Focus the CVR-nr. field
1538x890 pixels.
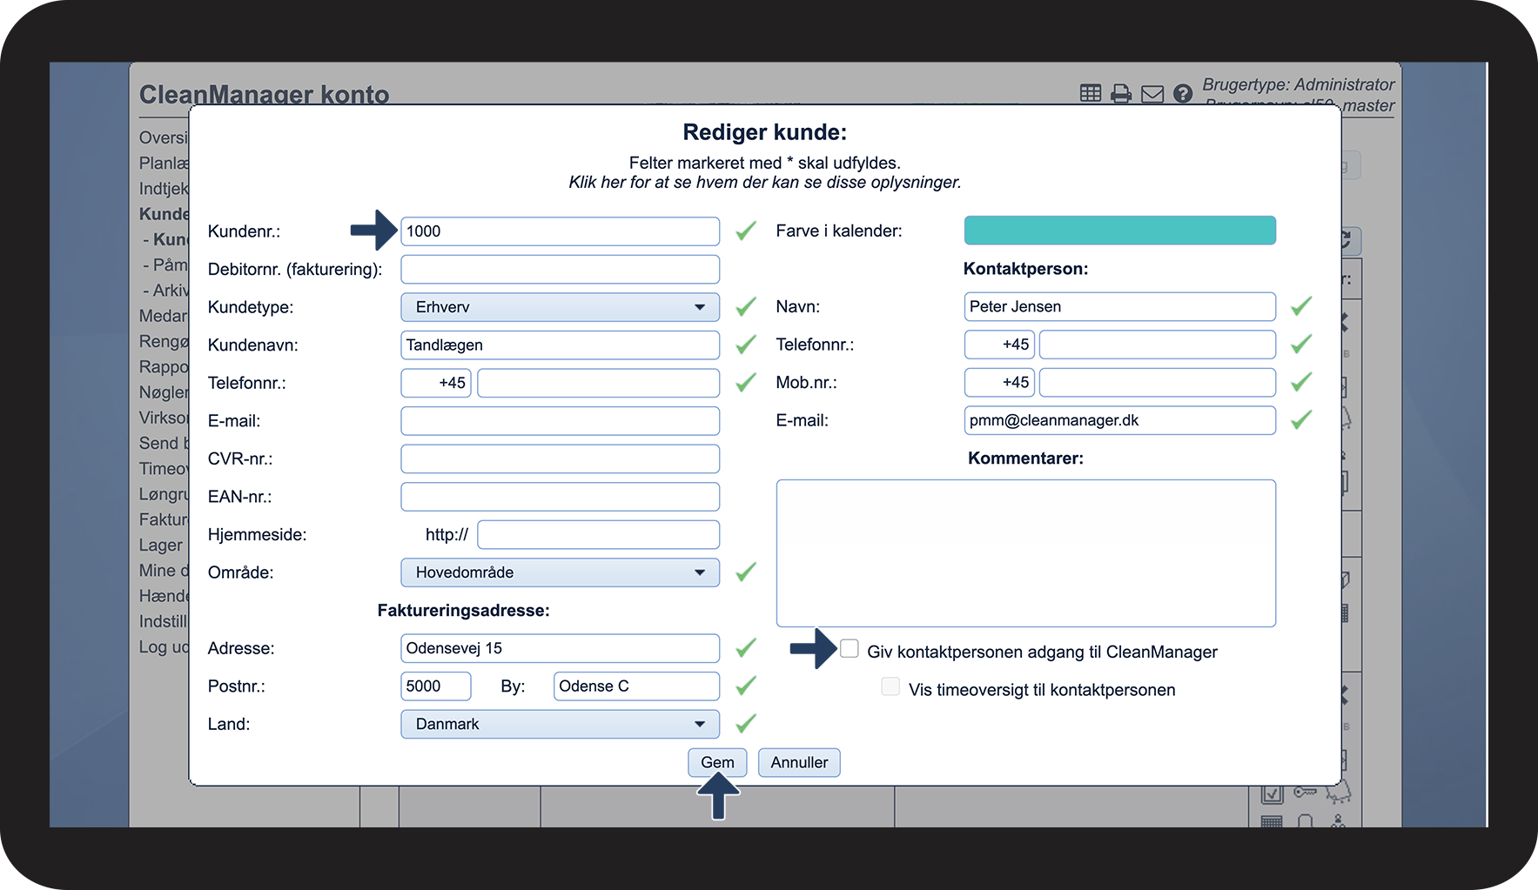(560, 458)
